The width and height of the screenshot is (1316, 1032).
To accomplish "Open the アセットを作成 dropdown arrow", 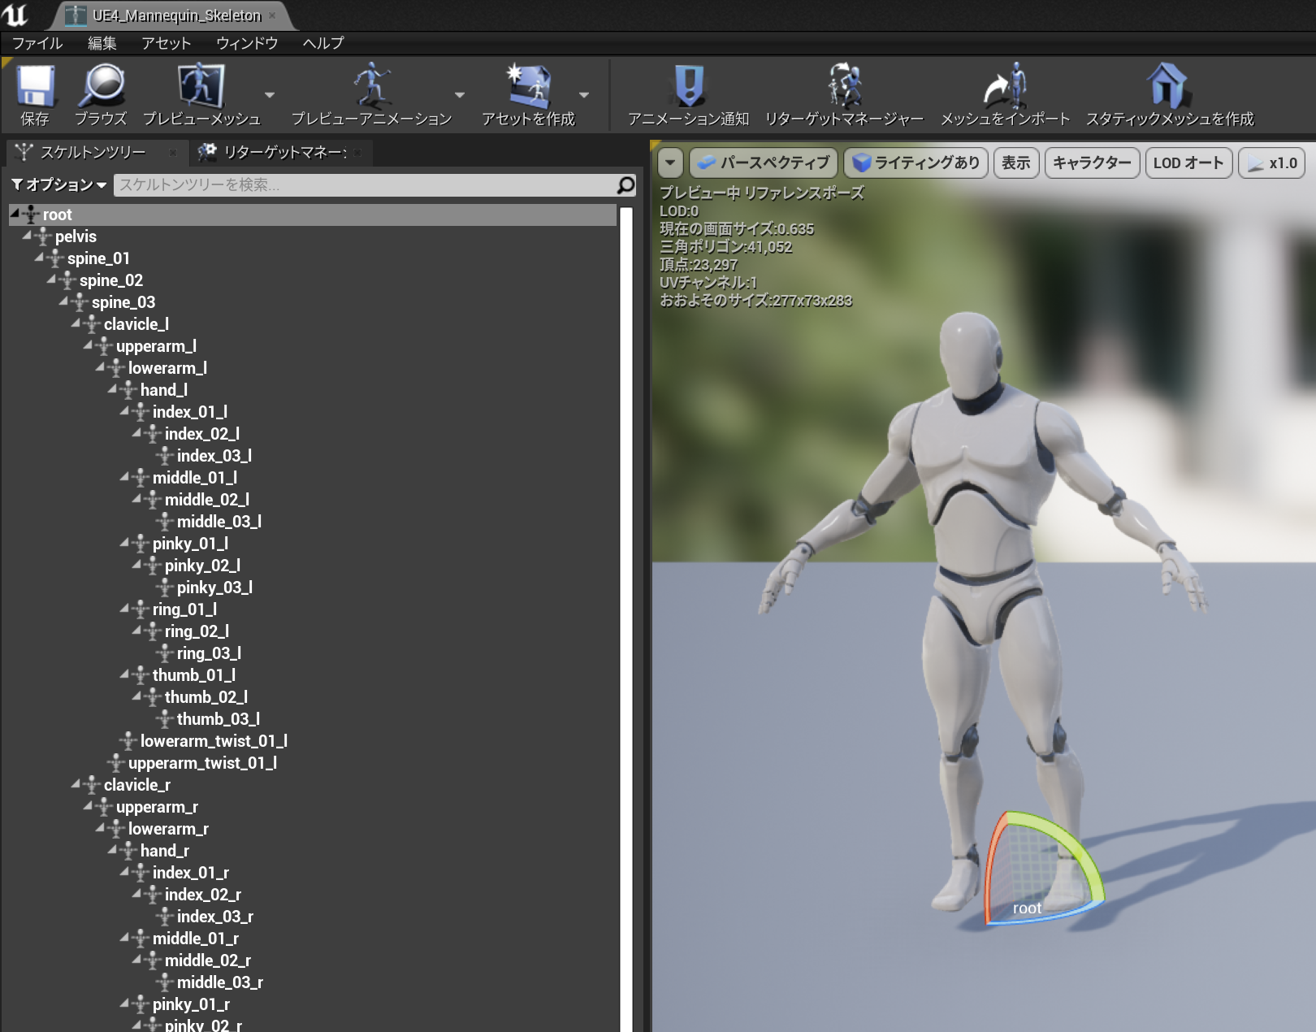I will pos(584,95).
